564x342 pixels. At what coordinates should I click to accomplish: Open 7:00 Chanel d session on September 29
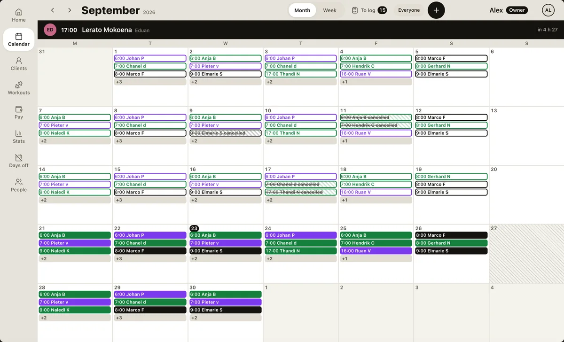[150, 302]
